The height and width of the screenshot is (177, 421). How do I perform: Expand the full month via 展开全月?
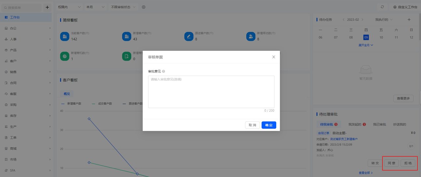(x=366, y=45)
